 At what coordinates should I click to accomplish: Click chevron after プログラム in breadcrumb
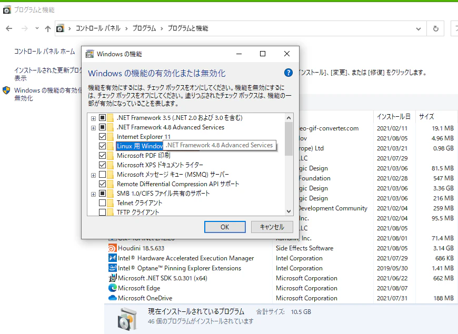pyautogui.click(x=162, y=28)
